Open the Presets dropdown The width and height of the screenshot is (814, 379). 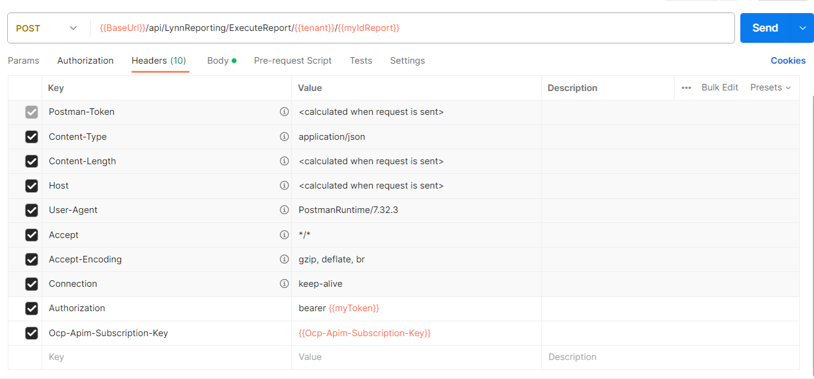[x=771, y=87]
